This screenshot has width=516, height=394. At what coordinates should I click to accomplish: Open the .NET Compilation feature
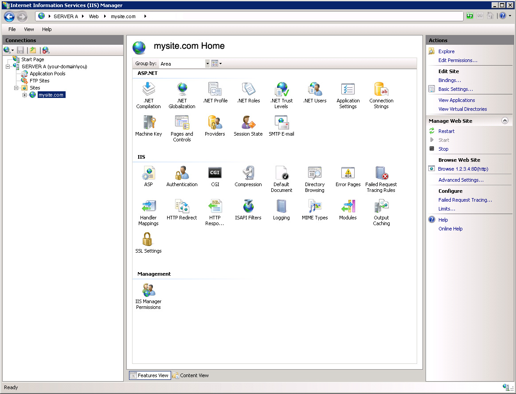point(149,95)
